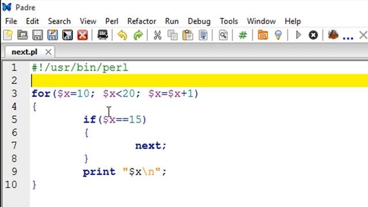Open the Perl menu
Viewport: 368px width, 207px height.
(112, 21)
